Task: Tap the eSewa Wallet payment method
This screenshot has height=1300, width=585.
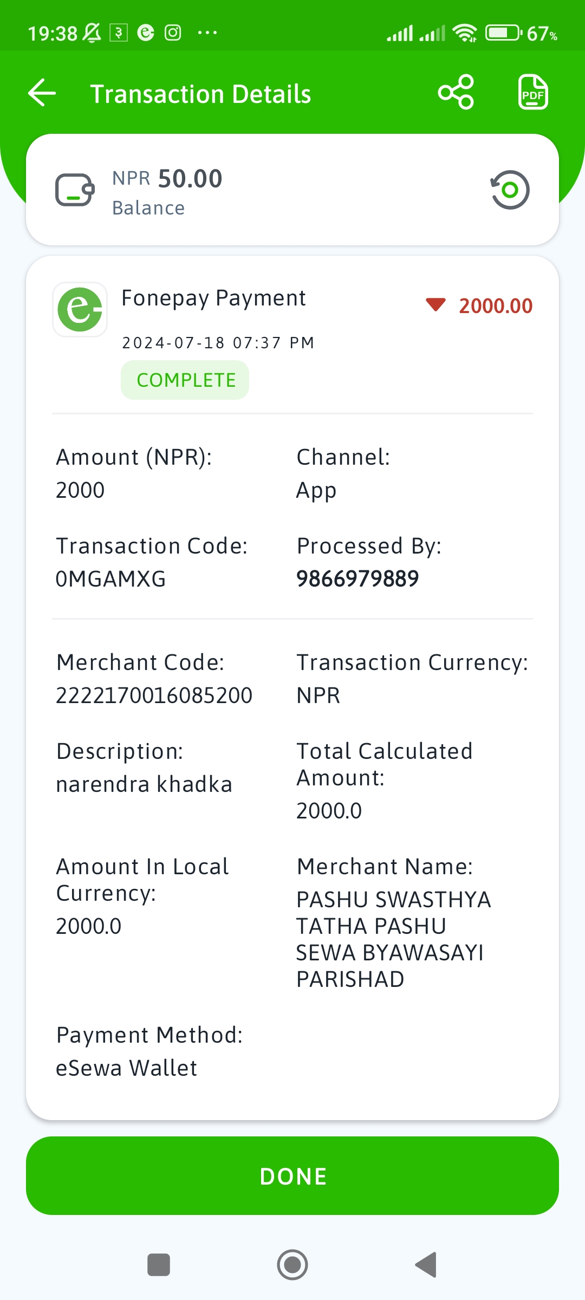Action: tap(127, 1068)
